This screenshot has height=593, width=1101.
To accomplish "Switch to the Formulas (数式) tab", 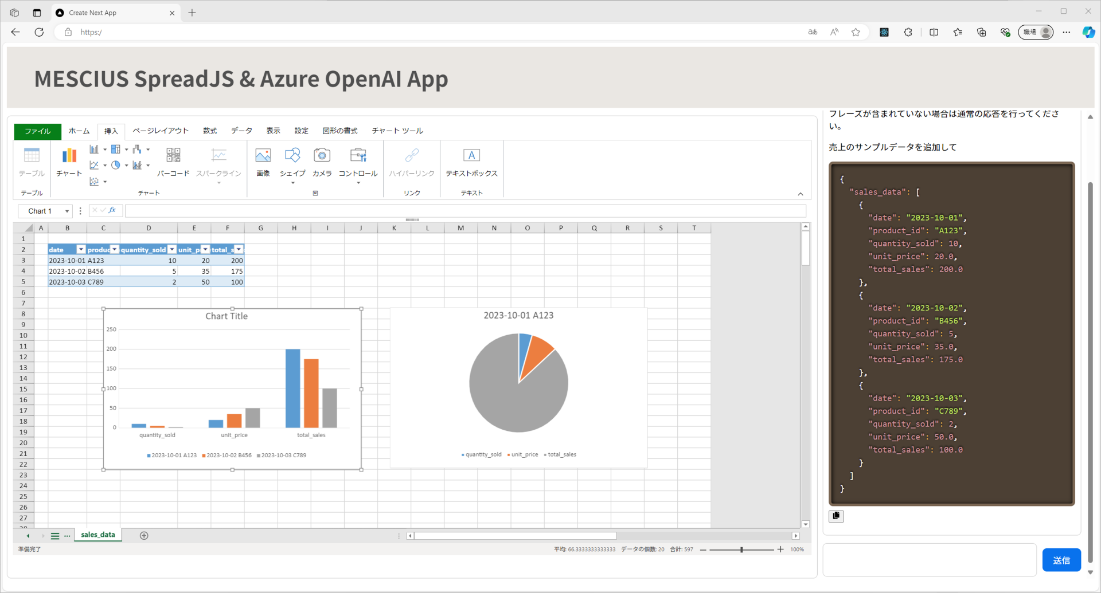I will pyautogui.click(x=210, y=131).
